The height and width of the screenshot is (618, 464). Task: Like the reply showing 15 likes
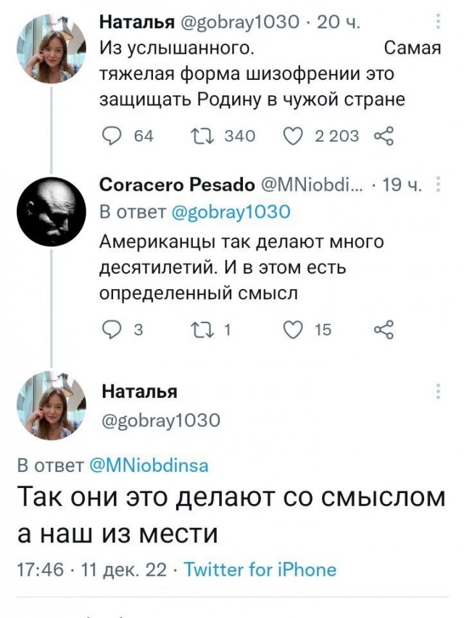(x=293, y=328)
